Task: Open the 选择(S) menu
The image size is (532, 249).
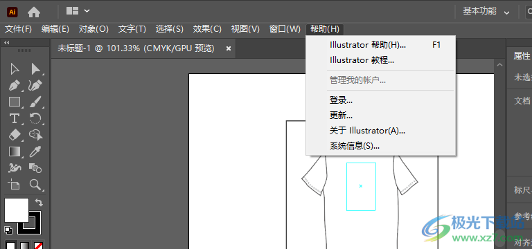Action: (169, 29)
